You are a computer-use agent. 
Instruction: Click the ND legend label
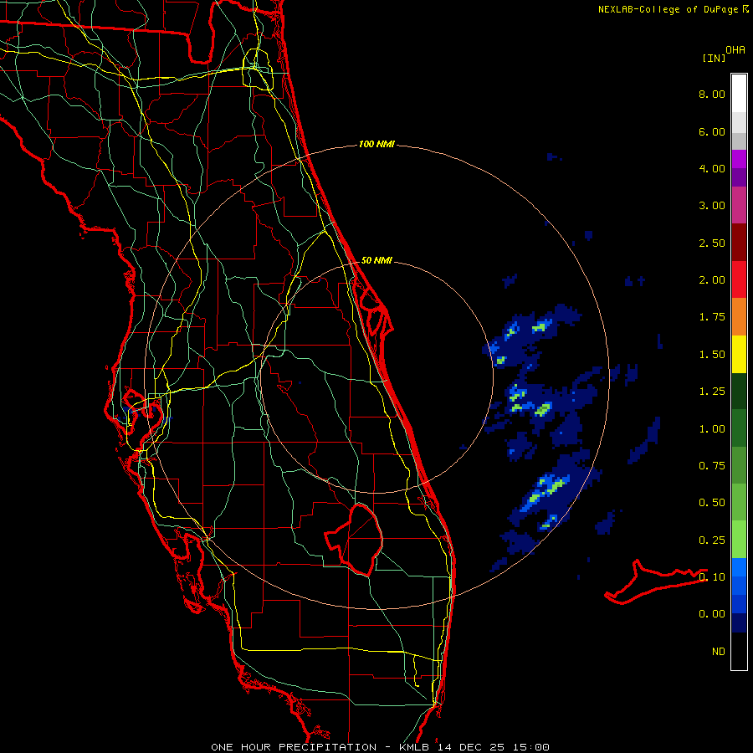(719, 652)
